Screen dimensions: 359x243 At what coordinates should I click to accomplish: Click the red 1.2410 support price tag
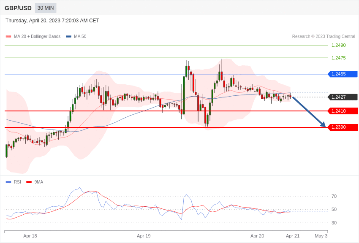coord(343,111)
